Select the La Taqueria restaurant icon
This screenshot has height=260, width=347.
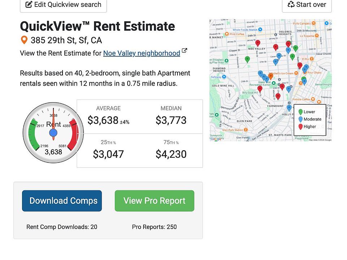point(317,36)
